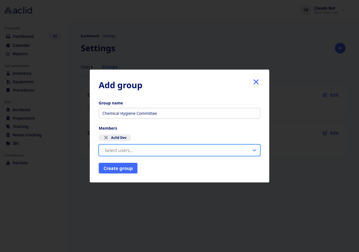Screen dimensions: 359x252
Task: Edit the second group
Action: [x=331, y=133]
